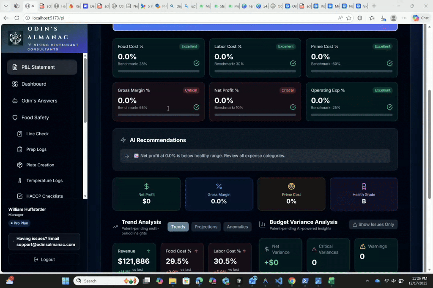Image resolution: width=433 pixels, height=288 pixels.
Task: Click the Critical Variances warning triangle icon
Action: (x=314, y=250)
